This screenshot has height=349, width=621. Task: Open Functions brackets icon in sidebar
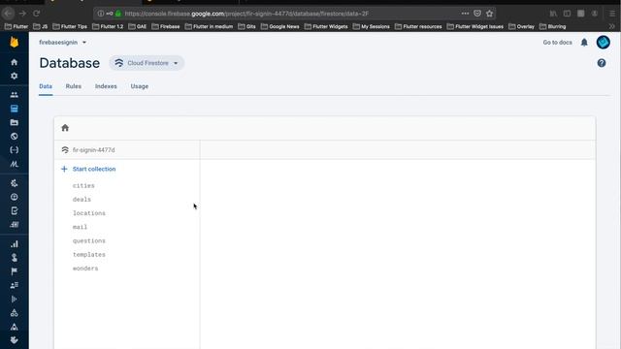(x=15, y=150)
